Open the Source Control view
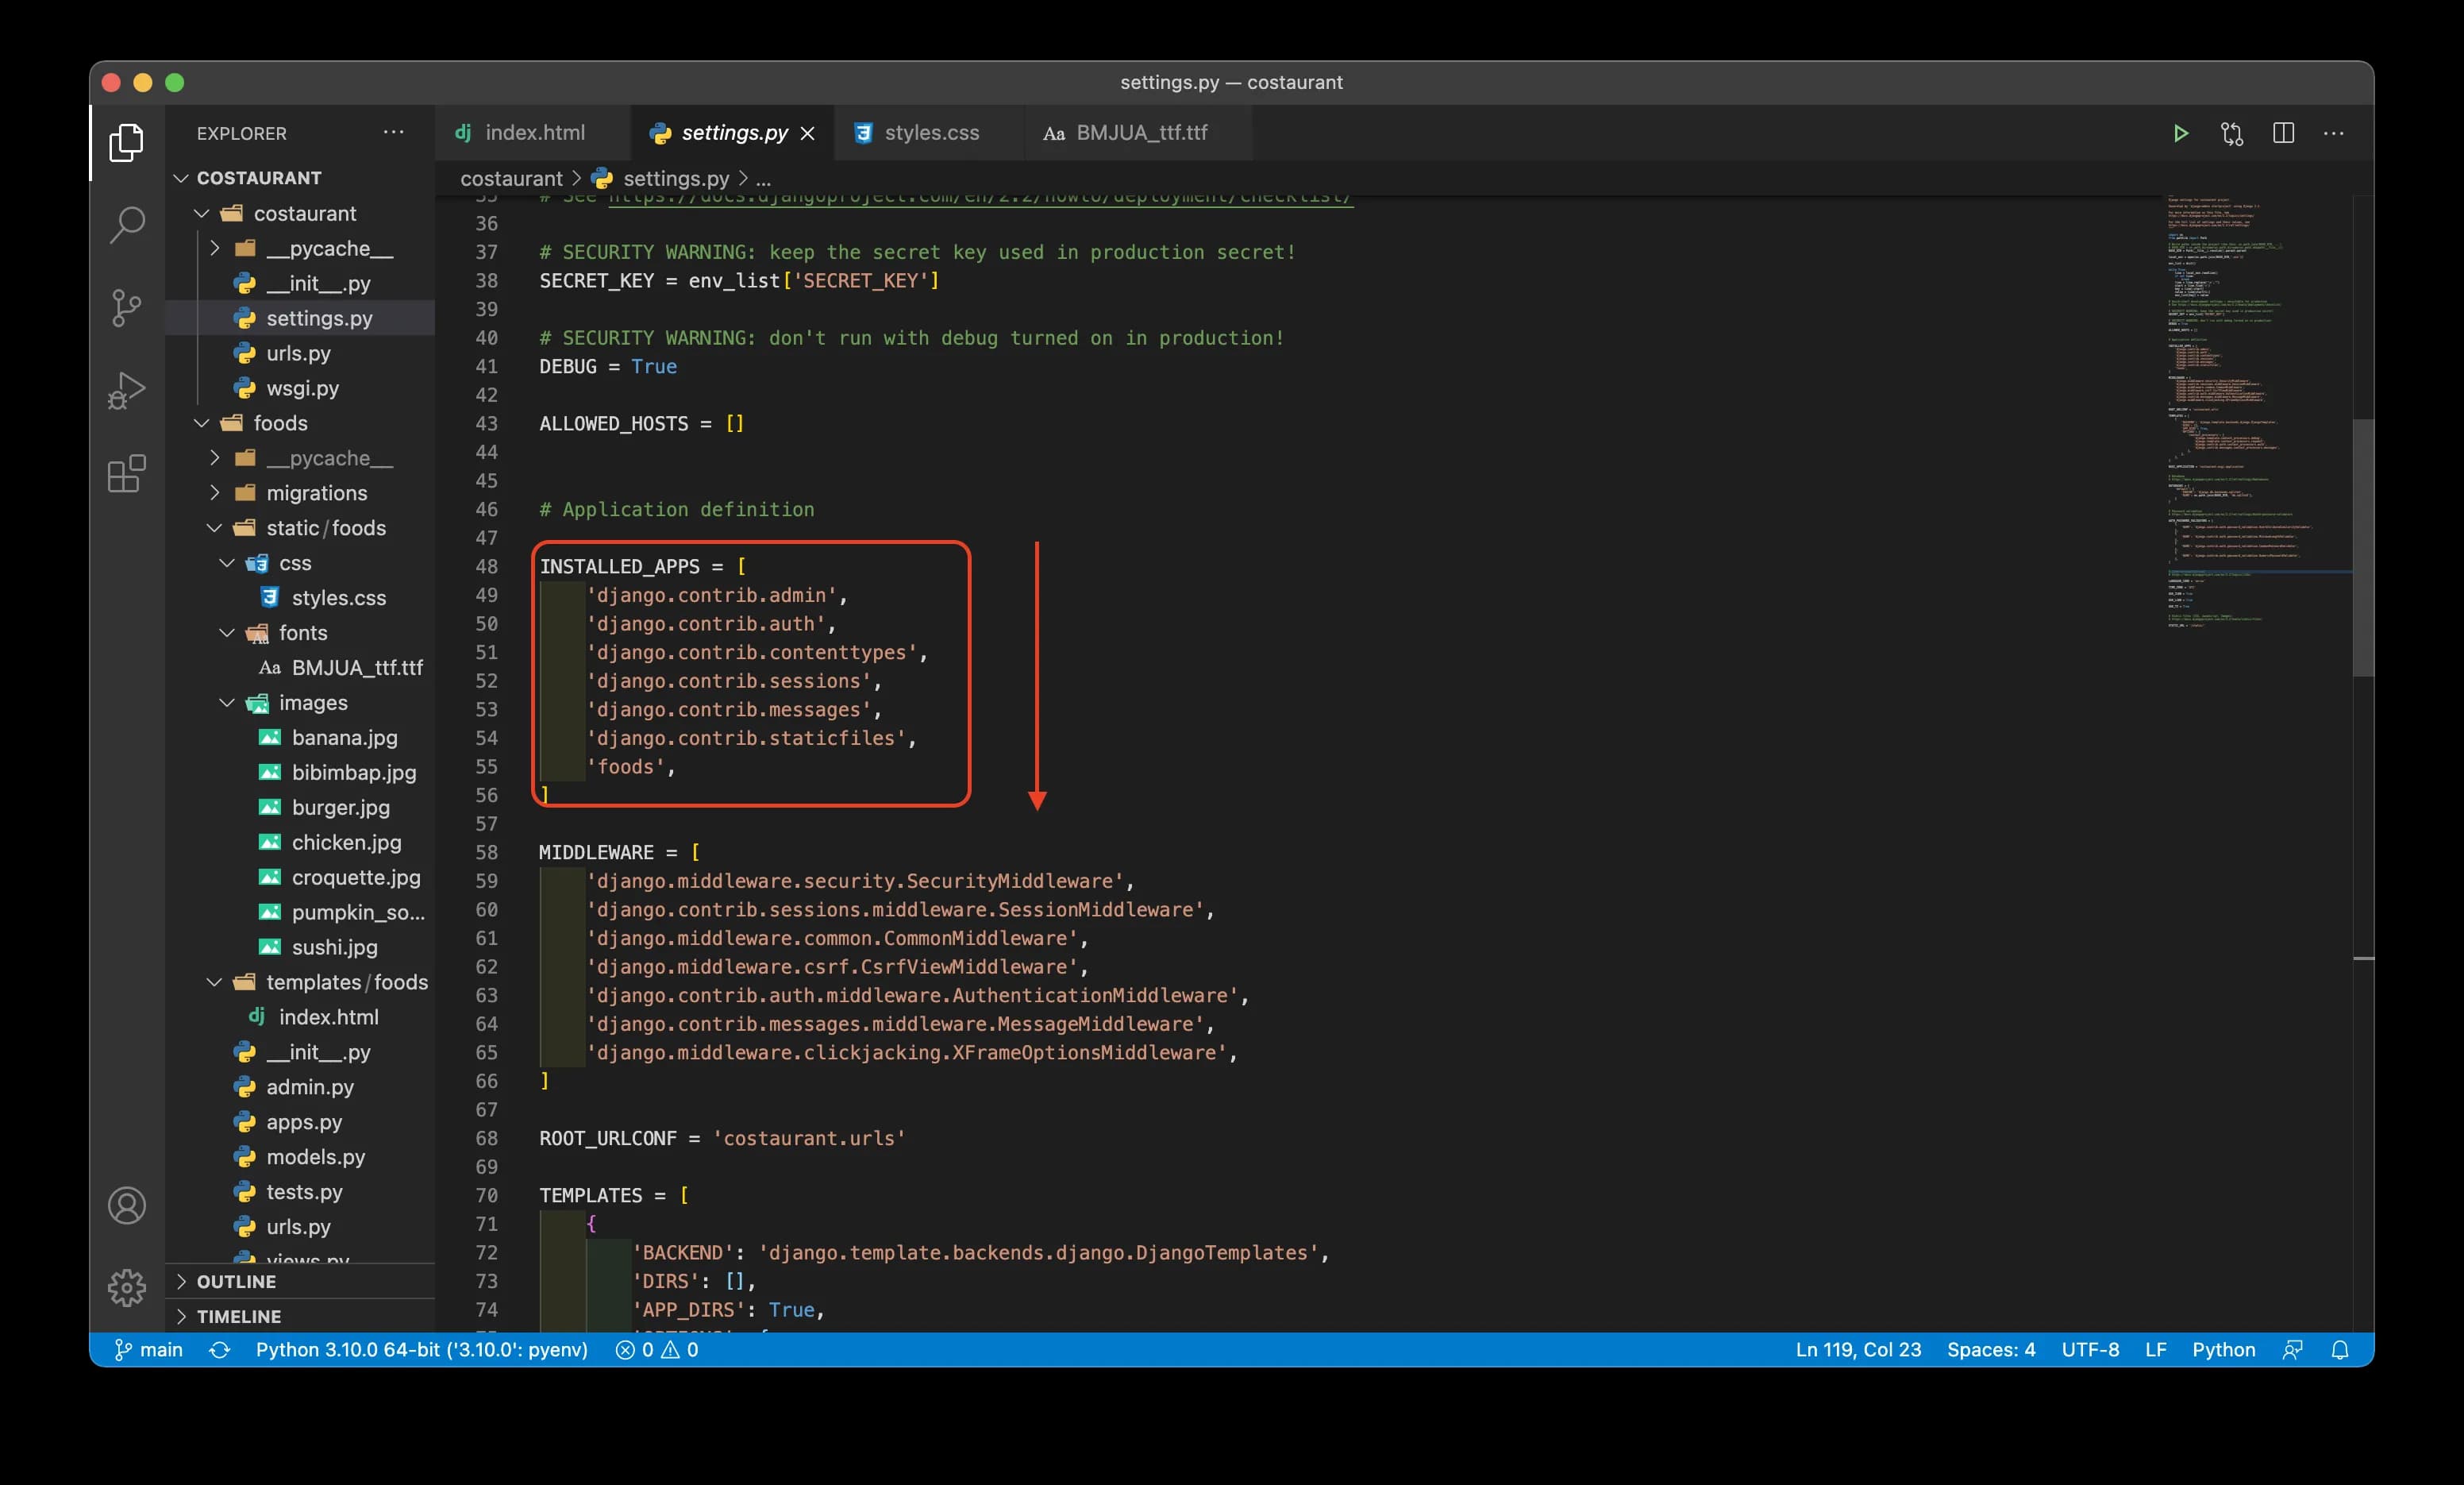The height and width of the screenshot is (1485, 2464). 127,307
